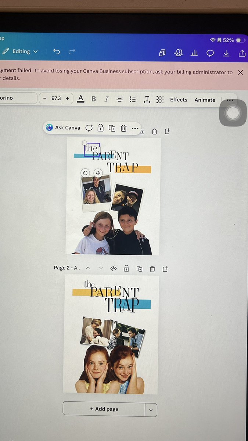
Task: Select the left polaroid photo on page 1
Action: [96, 194]
